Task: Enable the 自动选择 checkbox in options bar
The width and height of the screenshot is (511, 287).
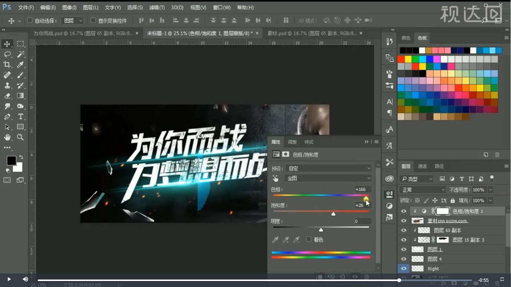Action: point(29,20)
